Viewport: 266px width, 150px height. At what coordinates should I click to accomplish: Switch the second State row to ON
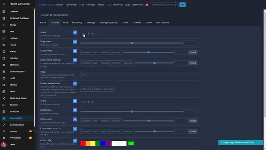(x=92, y=102)
